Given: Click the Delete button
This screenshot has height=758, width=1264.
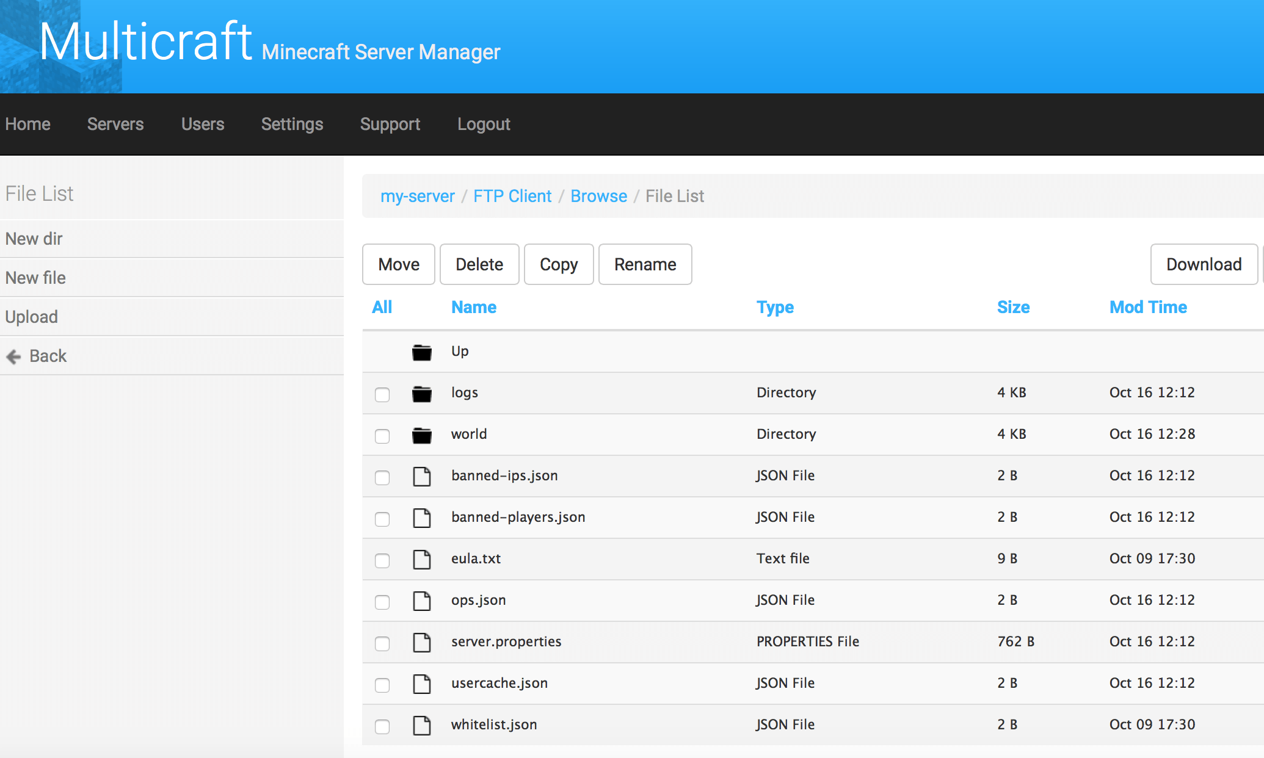Looking at the screenshot, I should click(x=479, y=264).
